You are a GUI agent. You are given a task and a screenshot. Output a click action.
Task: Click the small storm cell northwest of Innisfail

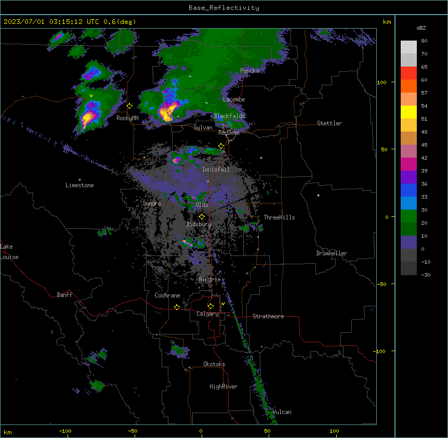(177, 160)
